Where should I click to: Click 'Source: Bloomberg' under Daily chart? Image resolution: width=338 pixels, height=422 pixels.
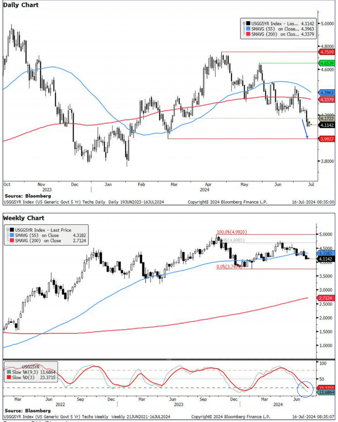pos(28,196)
